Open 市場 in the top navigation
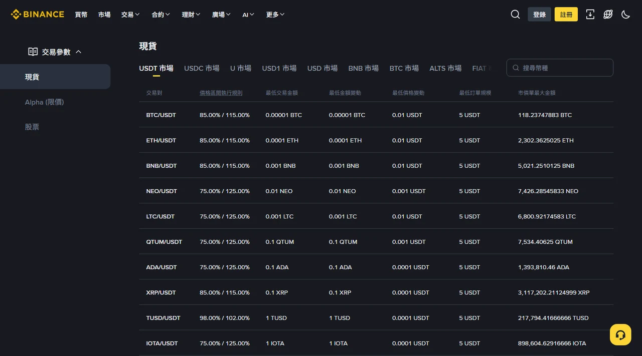The image size is (642, 356). 104,15
